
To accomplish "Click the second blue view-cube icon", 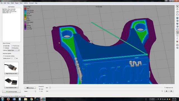I will point(177,24).
